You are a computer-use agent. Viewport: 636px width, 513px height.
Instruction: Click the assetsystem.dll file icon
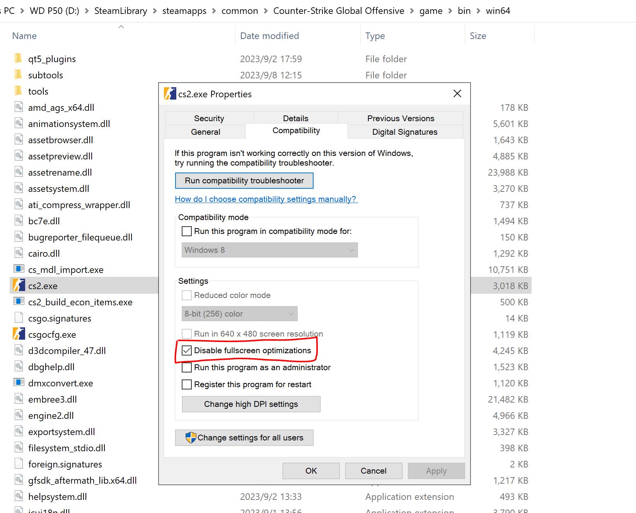(19, 188)
